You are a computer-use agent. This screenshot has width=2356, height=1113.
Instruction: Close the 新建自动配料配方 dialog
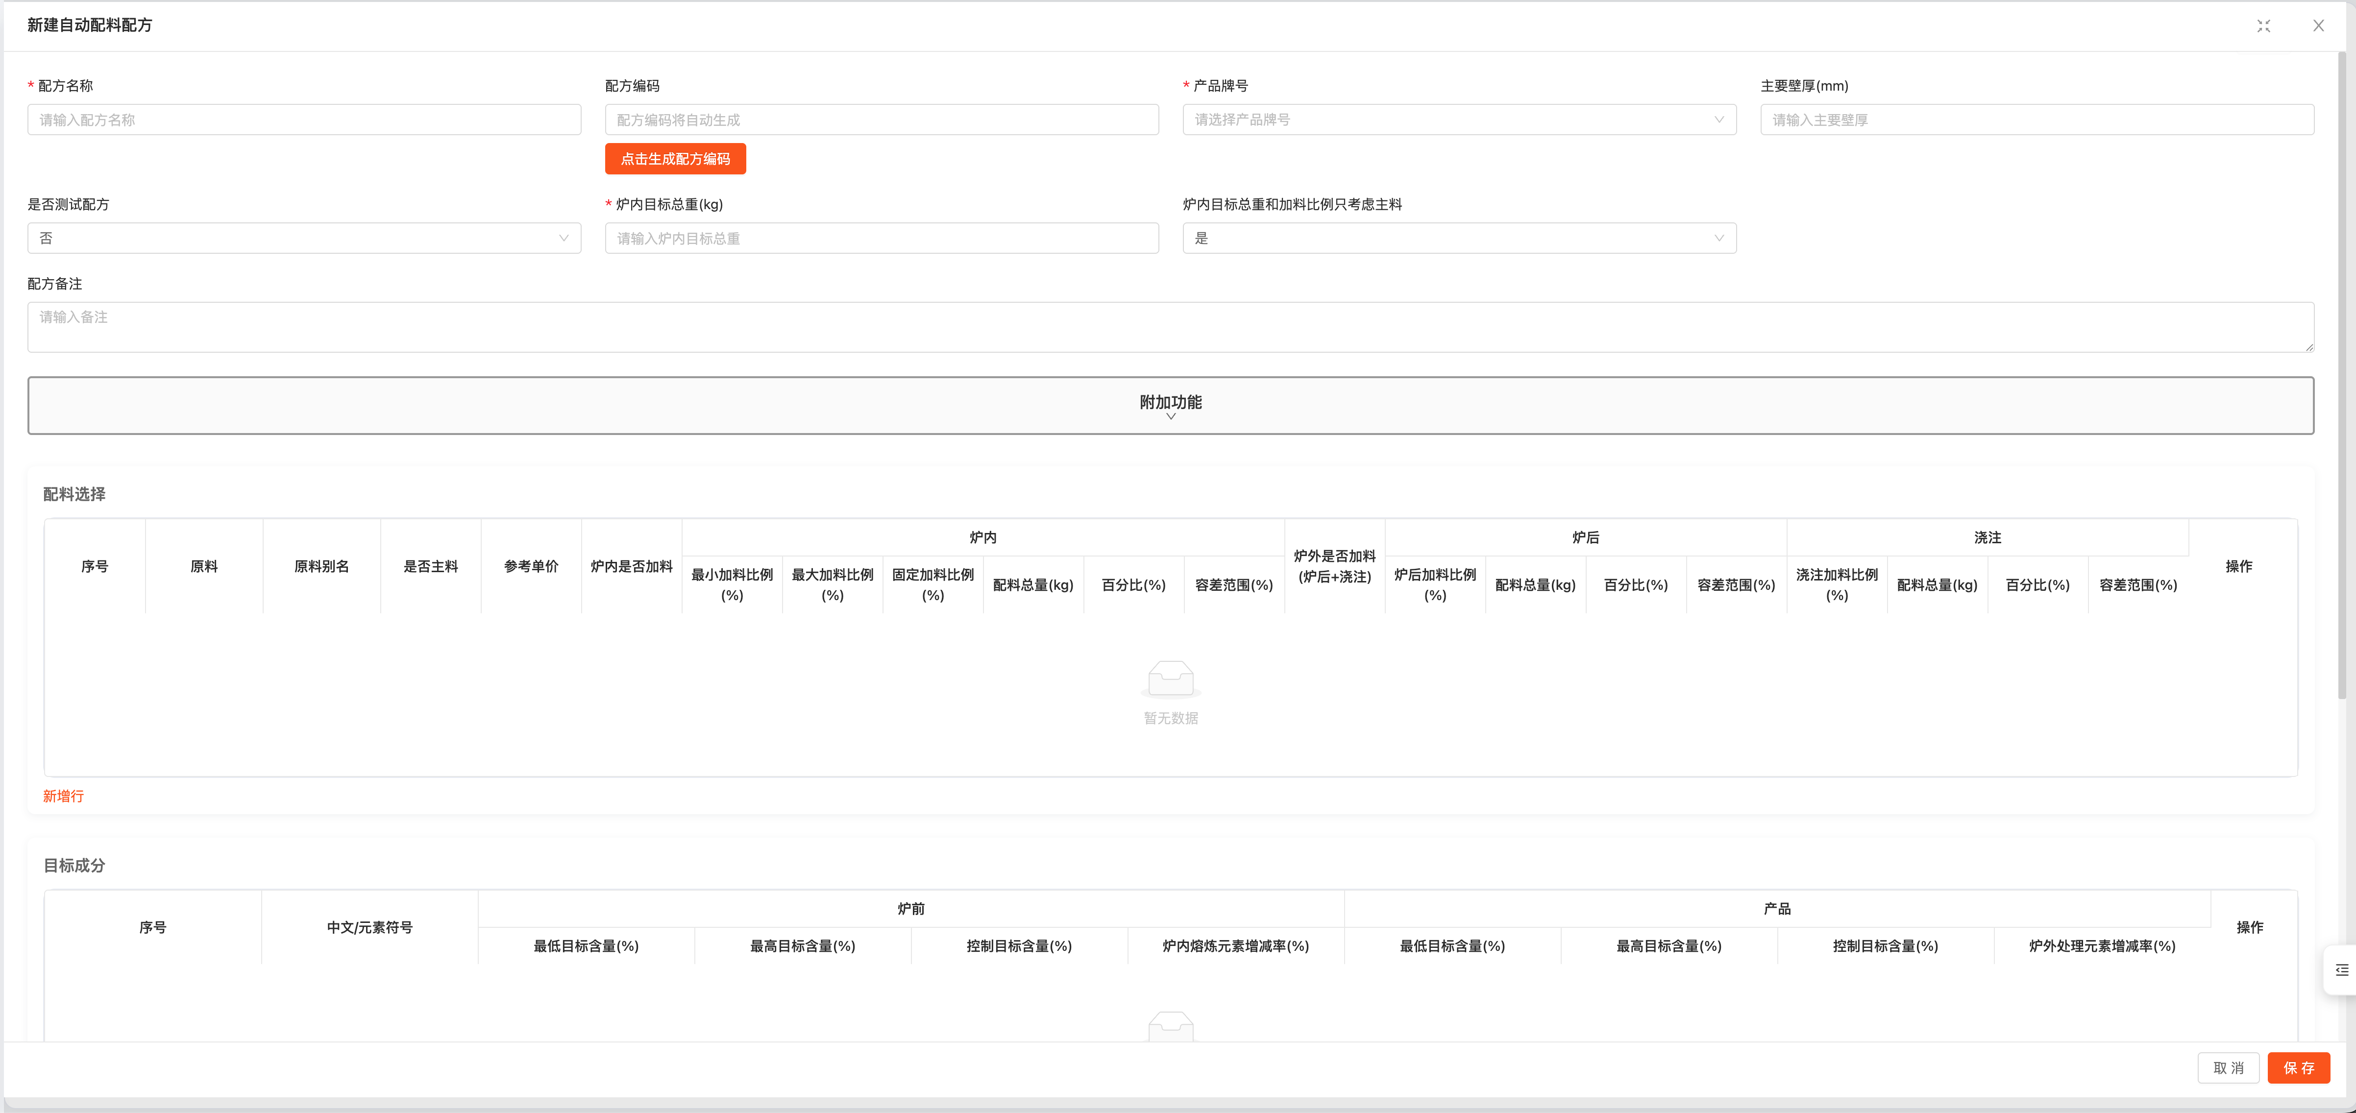coord(2318,25)
